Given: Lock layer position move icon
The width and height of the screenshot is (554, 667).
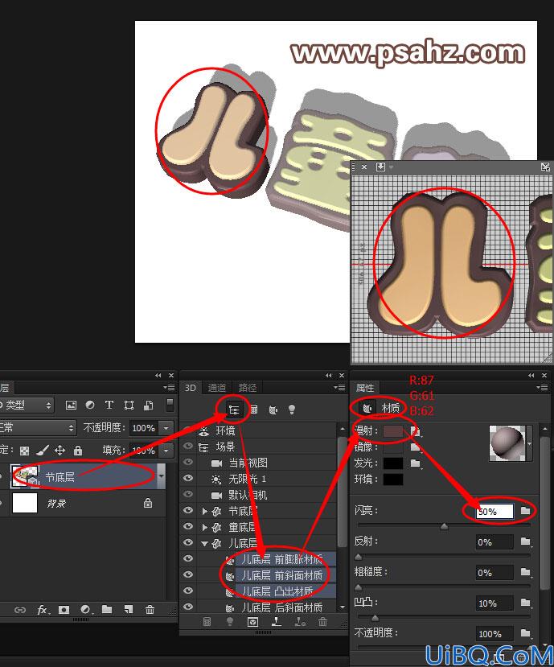Looking at the screenshot, I should pos(60,450).
